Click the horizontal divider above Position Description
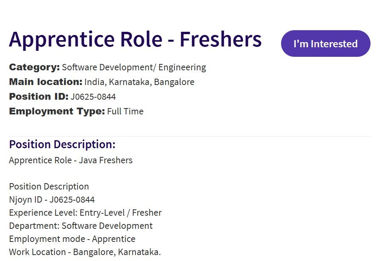This screenshot has width=388, height=261. coord(190,136)
